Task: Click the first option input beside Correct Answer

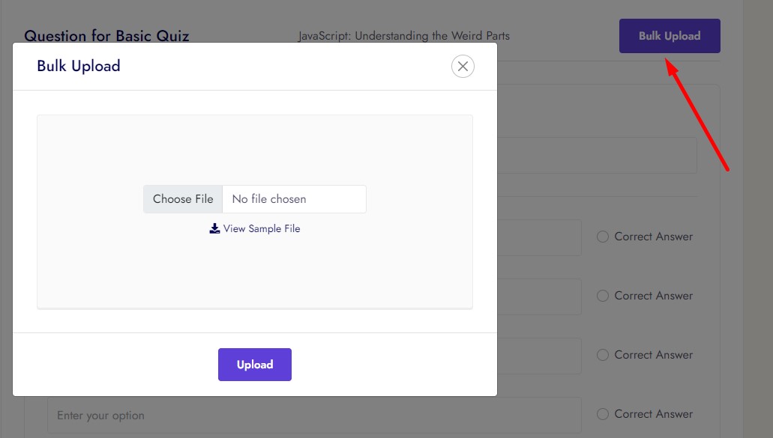Action: tap(538, 237)
